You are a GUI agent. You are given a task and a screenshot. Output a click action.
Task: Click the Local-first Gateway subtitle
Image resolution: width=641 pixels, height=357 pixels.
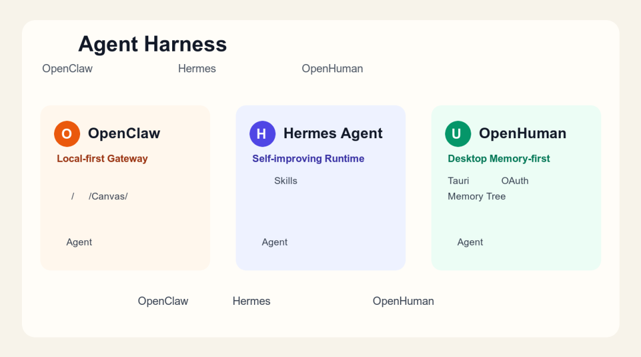click(102, 158)
